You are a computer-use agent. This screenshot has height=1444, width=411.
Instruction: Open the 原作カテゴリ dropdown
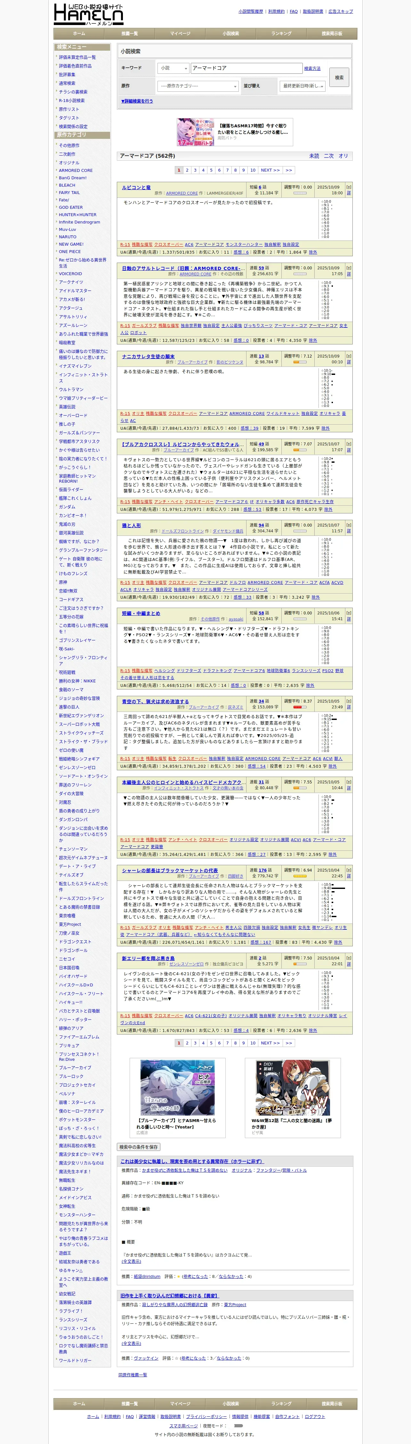coord(198,86)
